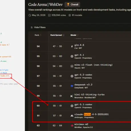This screenshot has height=131, width=131.
Task: Click the votes checkbox icon
Action: 49,15
